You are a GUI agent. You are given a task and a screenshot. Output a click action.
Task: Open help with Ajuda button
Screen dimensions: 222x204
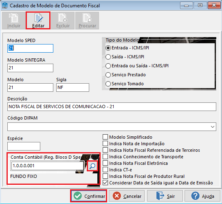coord(202,196)
